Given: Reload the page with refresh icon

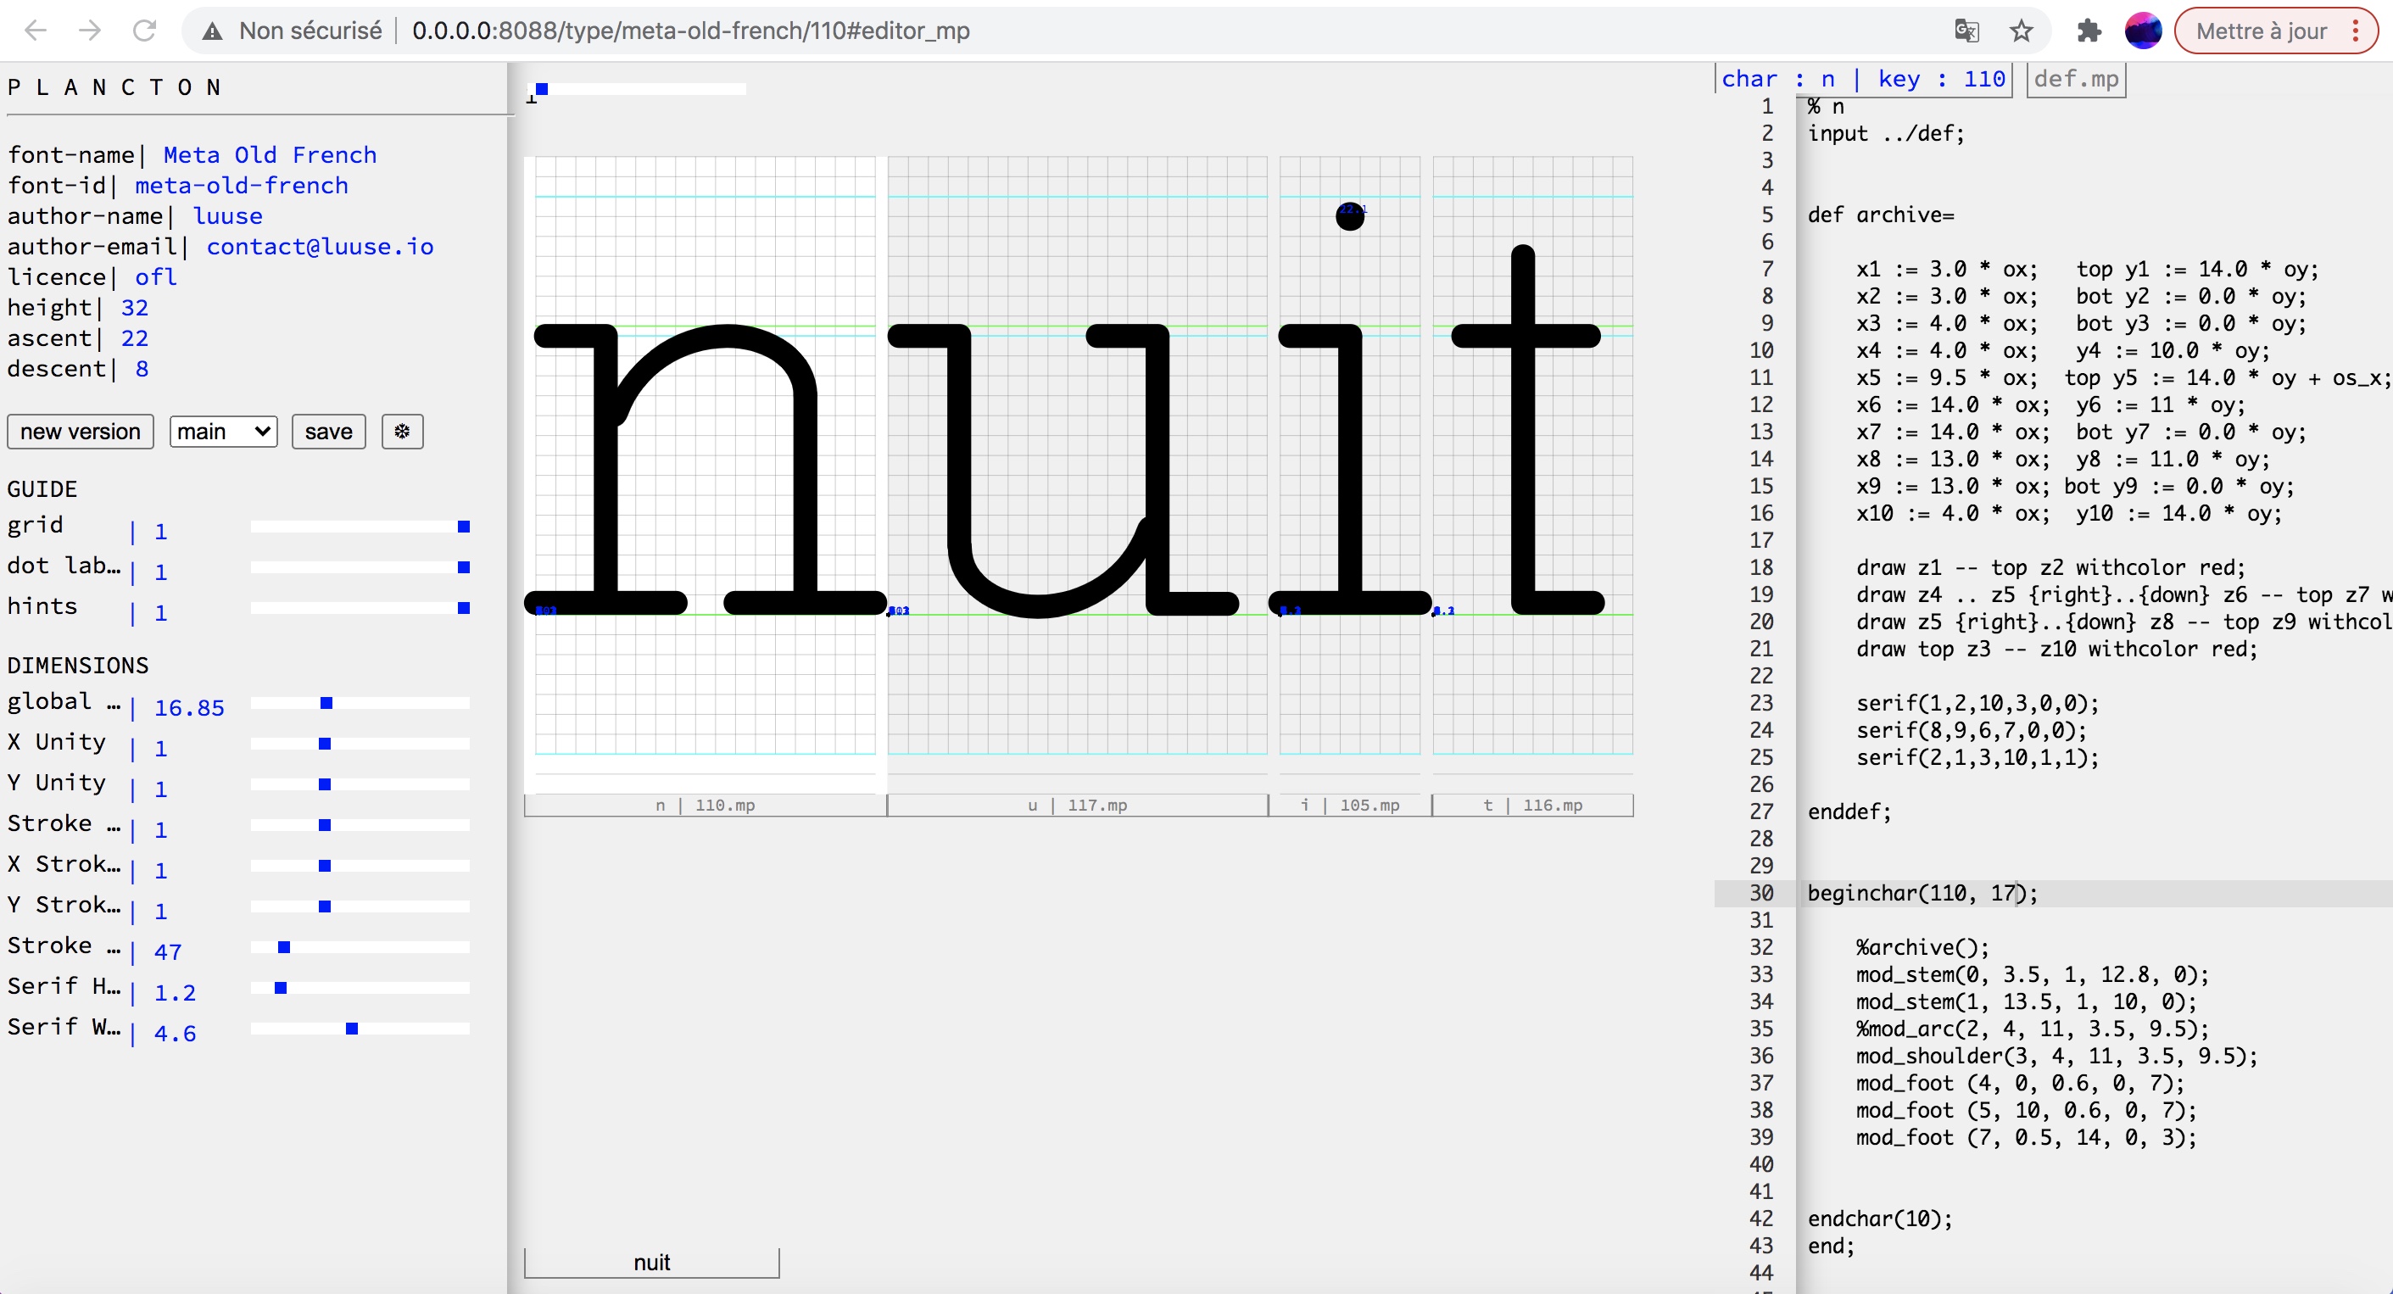Looking at the screenshot, I should tap(144, 31).
